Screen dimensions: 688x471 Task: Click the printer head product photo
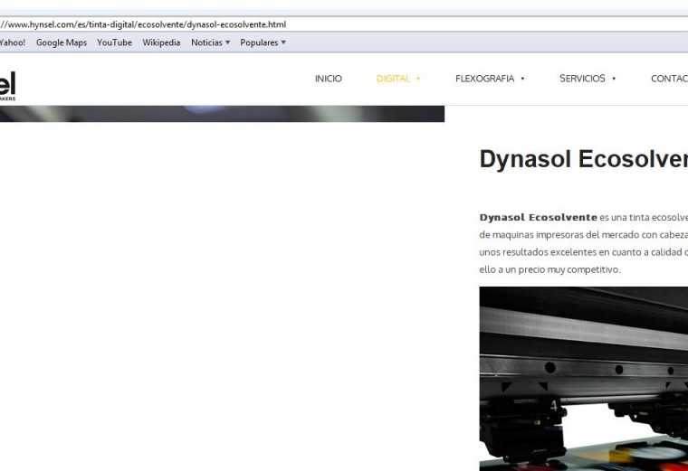583,378
